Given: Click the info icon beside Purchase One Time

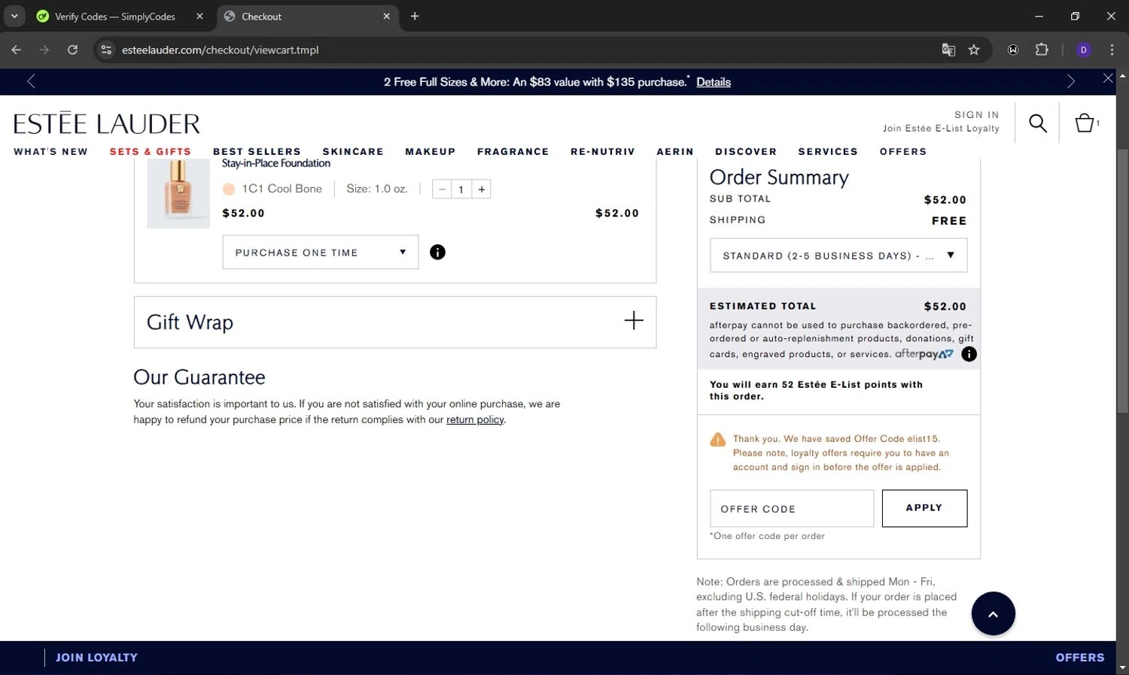Looking at the screenshot, I should click(437, 253).
